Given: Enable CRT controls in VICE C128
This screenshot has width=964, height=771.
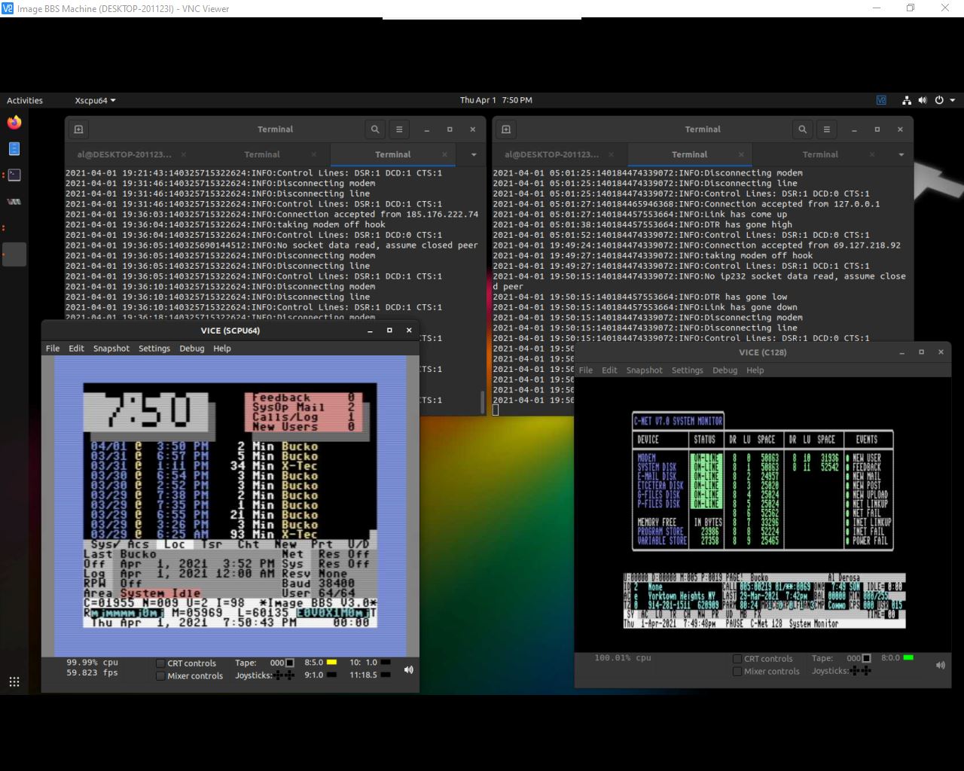Looking at the screenshot, I should (x=737, y=659).
